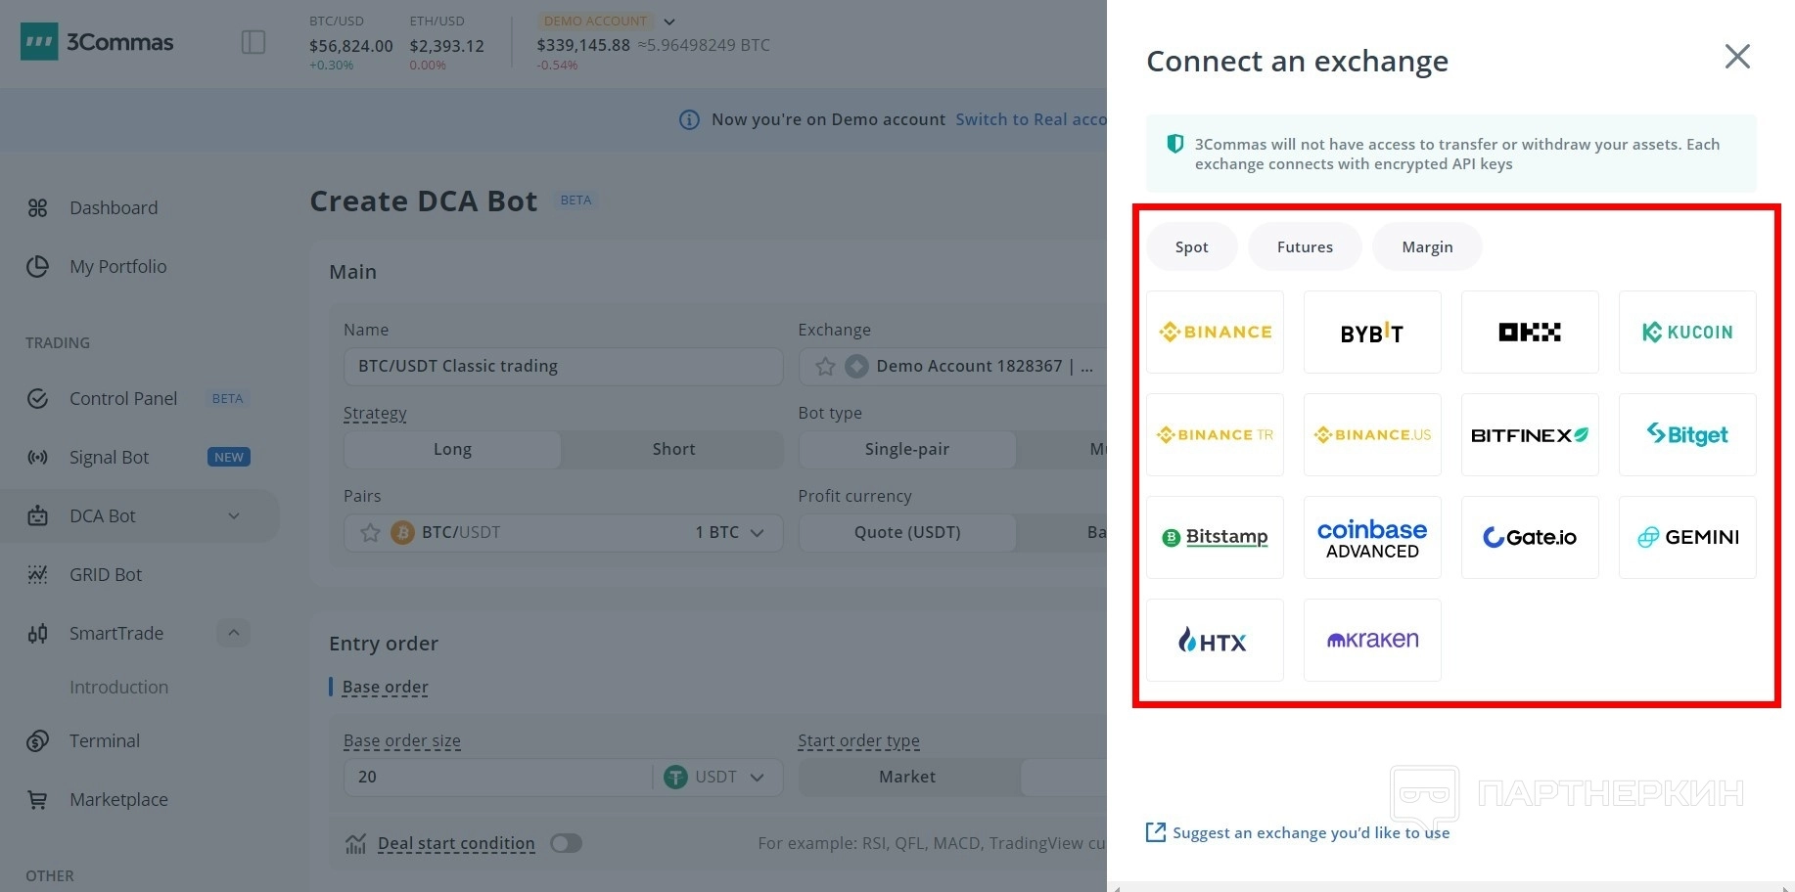The image size is (1795, 892).
Task: Favorite the BTC/USDT pair with the star
Action: (x=370, y=532)
